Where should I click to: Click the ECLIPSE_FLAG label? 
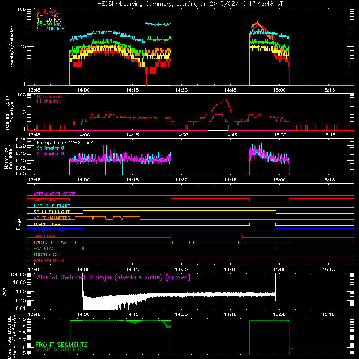[x=49, y=230]
